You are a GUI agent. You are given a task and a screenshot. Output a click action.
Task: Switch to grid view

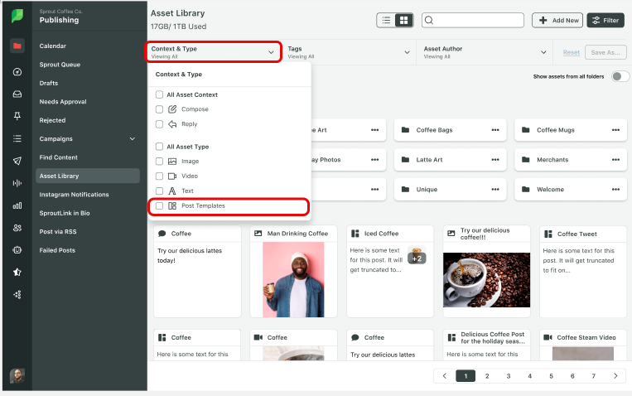tap(404, 20)
